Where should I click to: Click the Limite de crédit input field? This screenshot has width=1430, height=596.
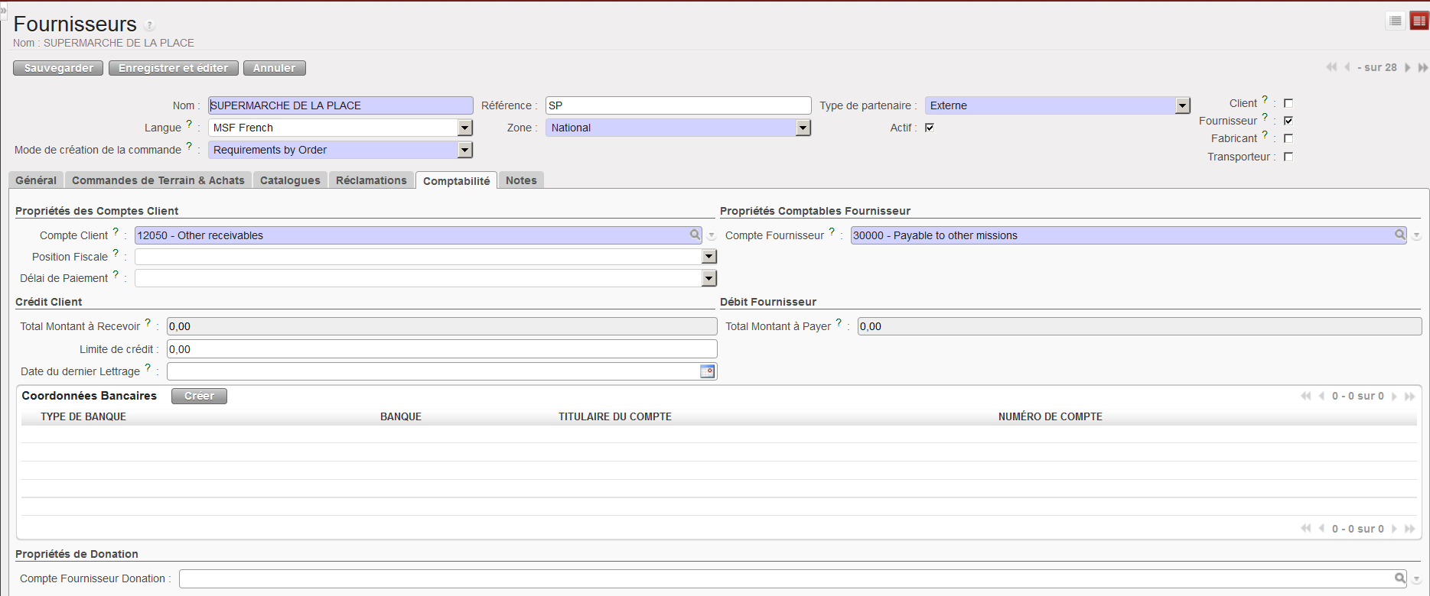[441, 349]
